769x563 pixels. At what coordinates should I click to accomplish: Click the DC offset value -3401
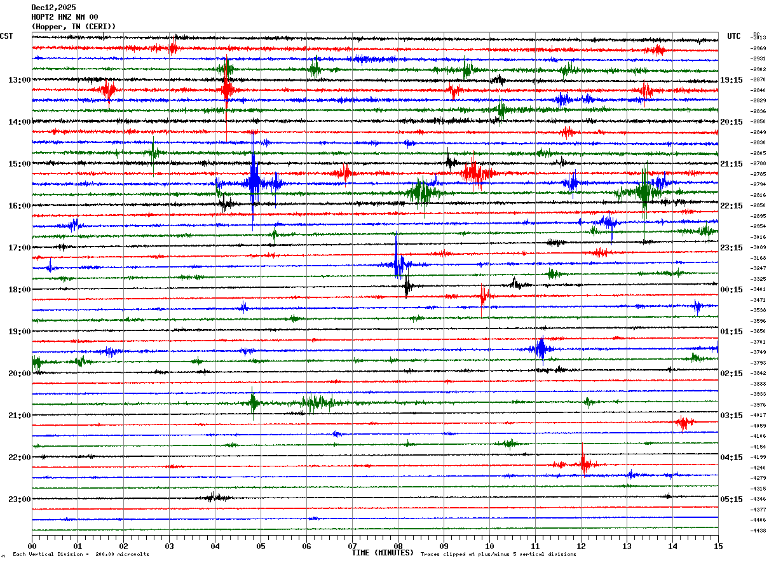[x=759, y=290]
